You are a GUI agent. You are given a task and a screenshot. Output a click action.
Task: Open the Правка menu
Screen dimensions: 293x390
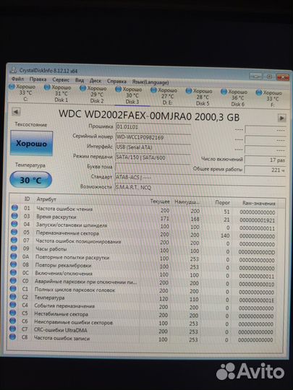coord(38,79)
